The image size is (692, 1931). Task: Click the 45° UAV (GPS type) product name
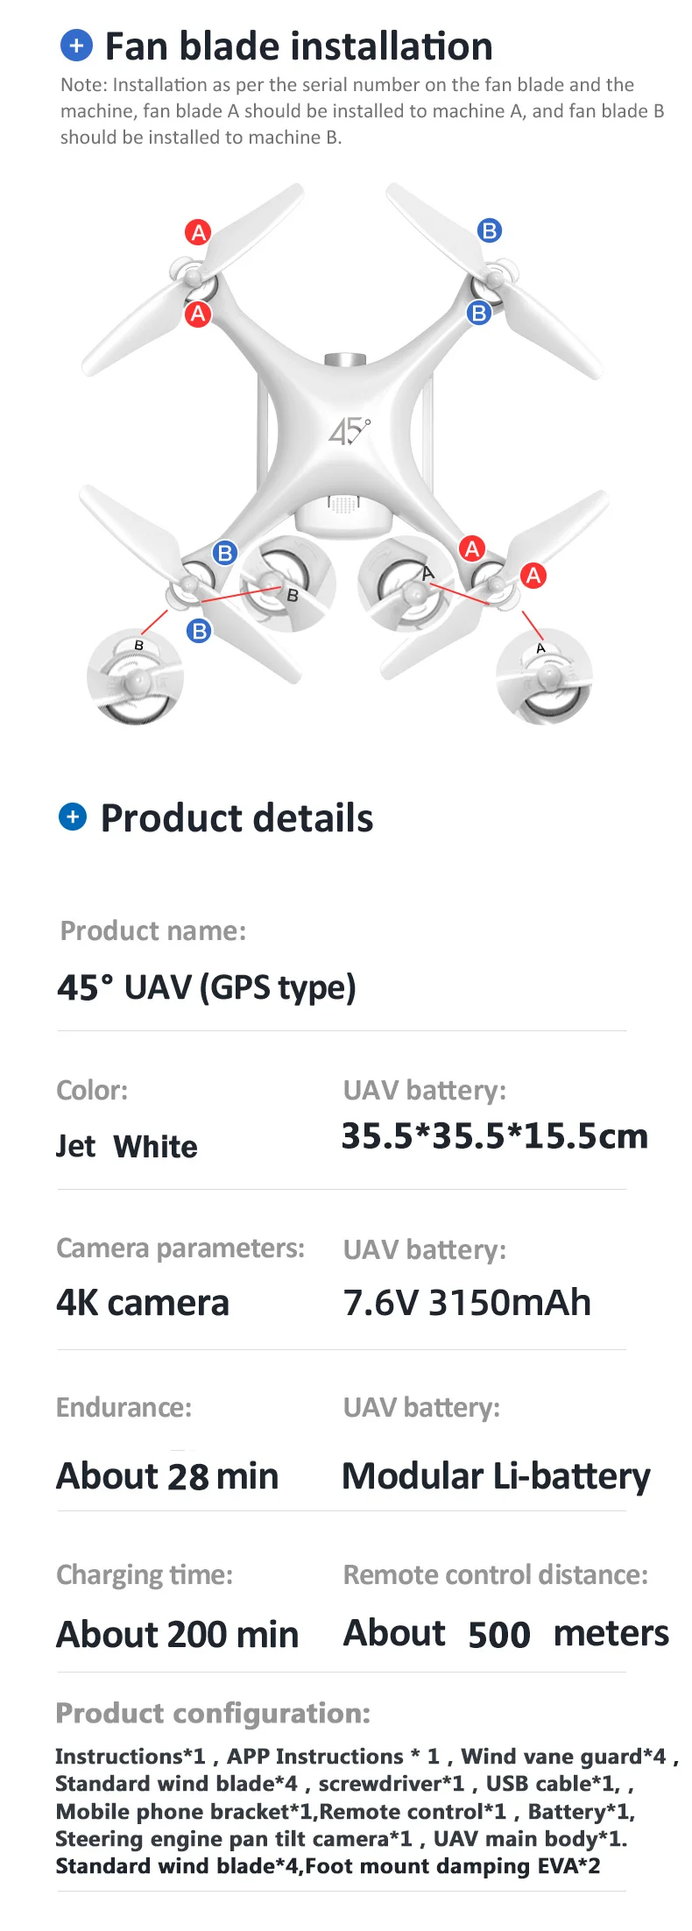[x=207, y=987]
